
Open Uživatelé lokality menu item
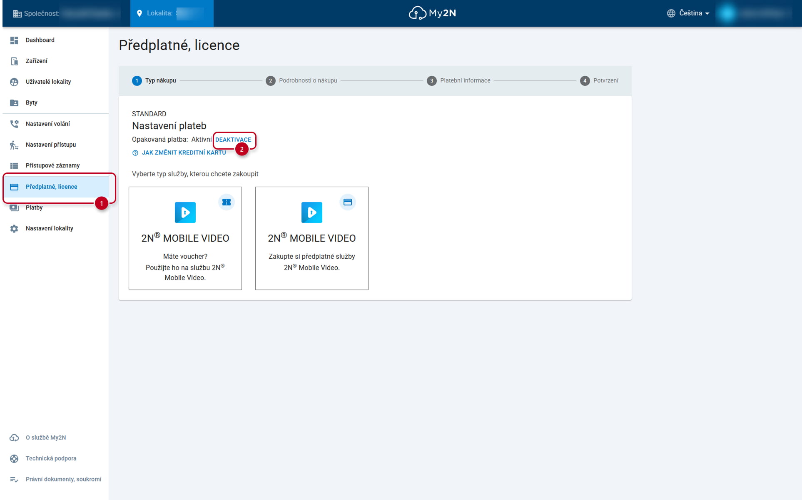56,82
